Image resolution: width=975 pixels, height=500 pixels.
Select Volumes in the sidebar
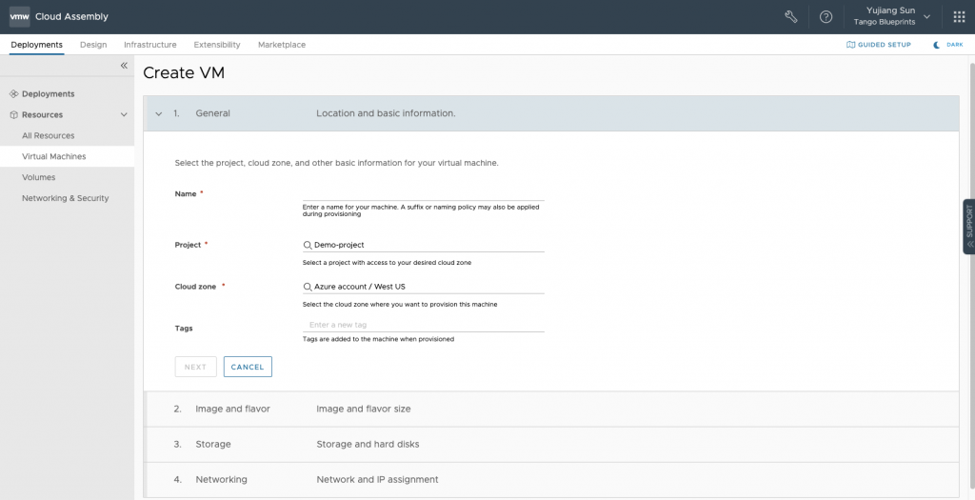(x=39, y=177)
